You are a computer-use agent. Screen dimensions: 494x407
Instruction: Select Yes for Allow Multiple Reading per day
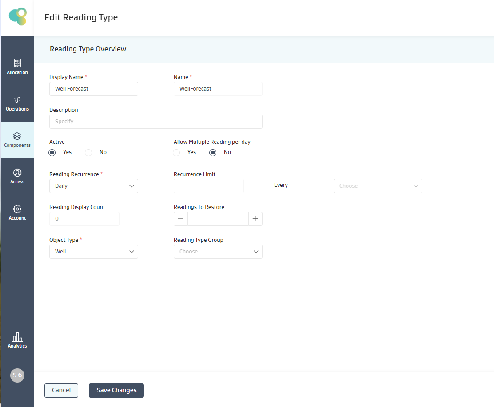[177, 152]
